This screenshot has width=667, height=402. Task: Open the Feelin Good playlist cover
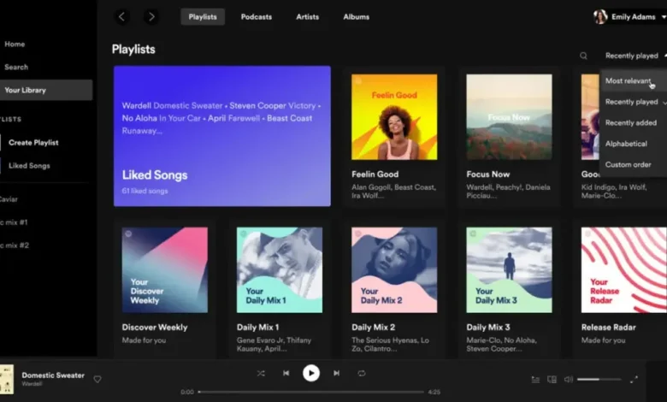tap(394, 117)
